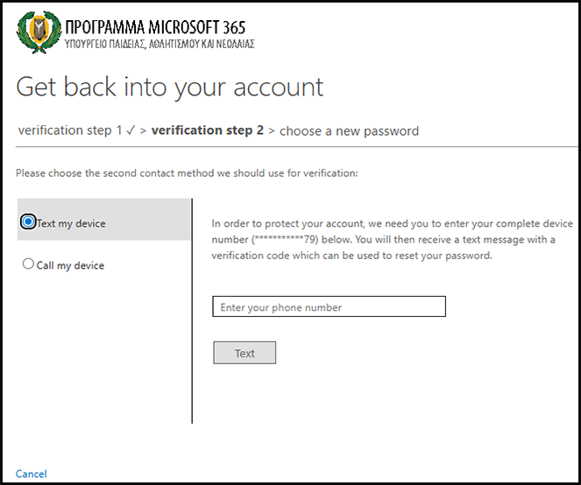Focus the "Enter your phone number" field
Viewport: 581px width, 485px height.
click(329, 307)
